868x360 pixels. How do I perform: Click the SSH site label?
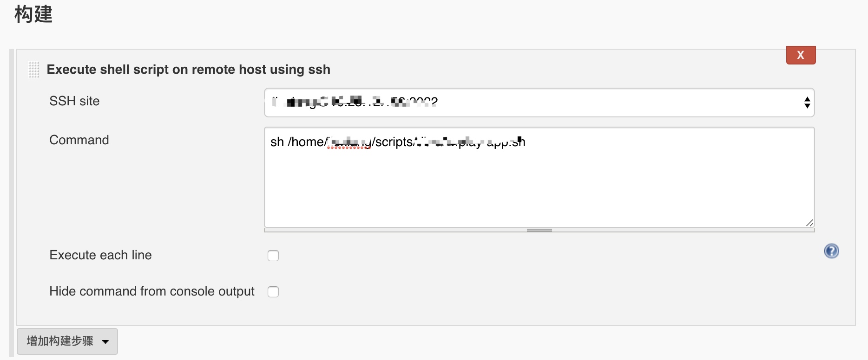pyautogui.click(x=74, y=101)
